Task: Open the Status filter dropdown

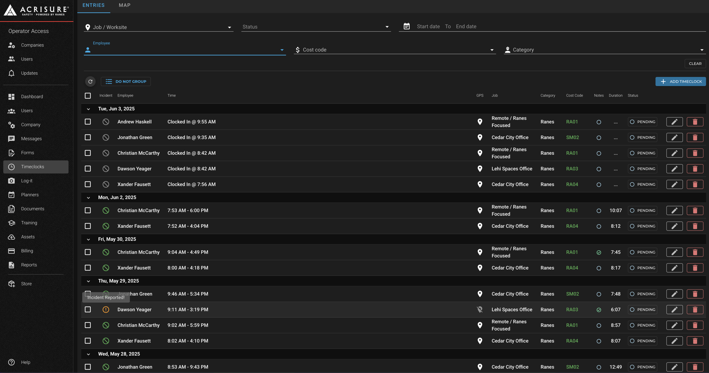Action: (316, 27)
